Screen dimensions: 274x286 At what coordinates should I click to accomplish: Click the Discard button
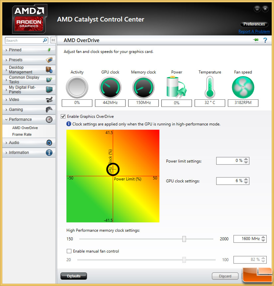225,276
